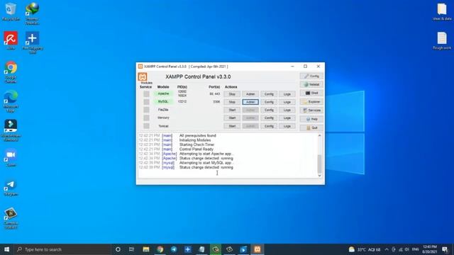
Task: Open Internet Download Manager desktop shortcut
Action: pos(32,13)
